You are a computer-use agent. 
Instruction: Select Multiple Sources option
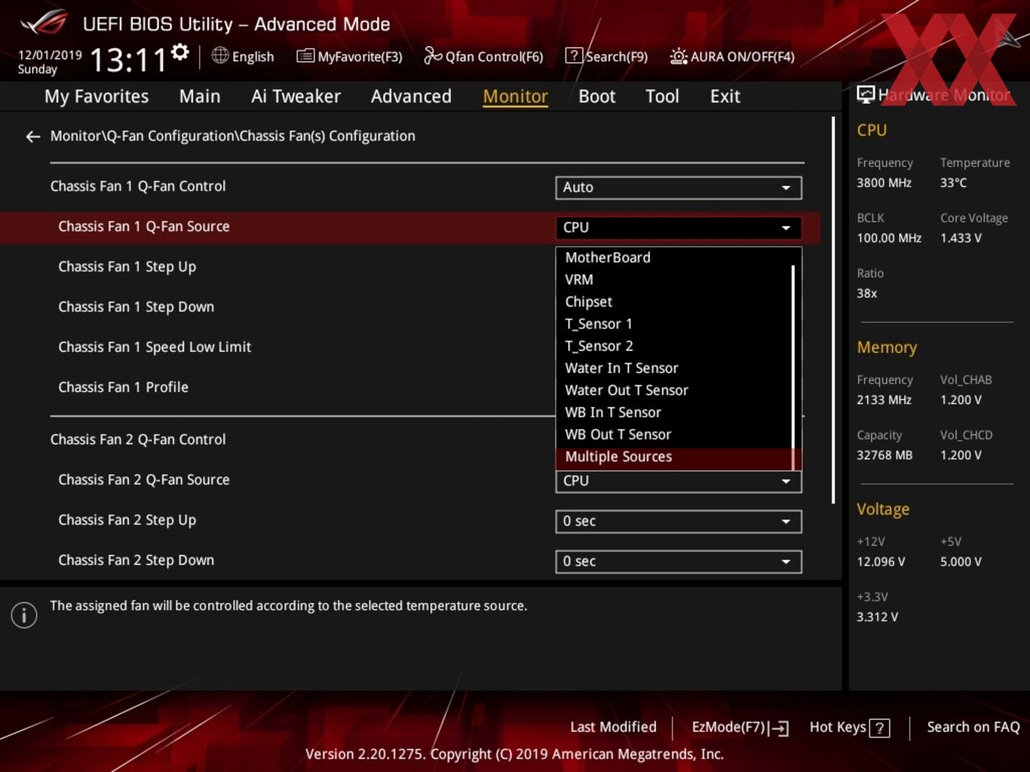click(673, 456)
